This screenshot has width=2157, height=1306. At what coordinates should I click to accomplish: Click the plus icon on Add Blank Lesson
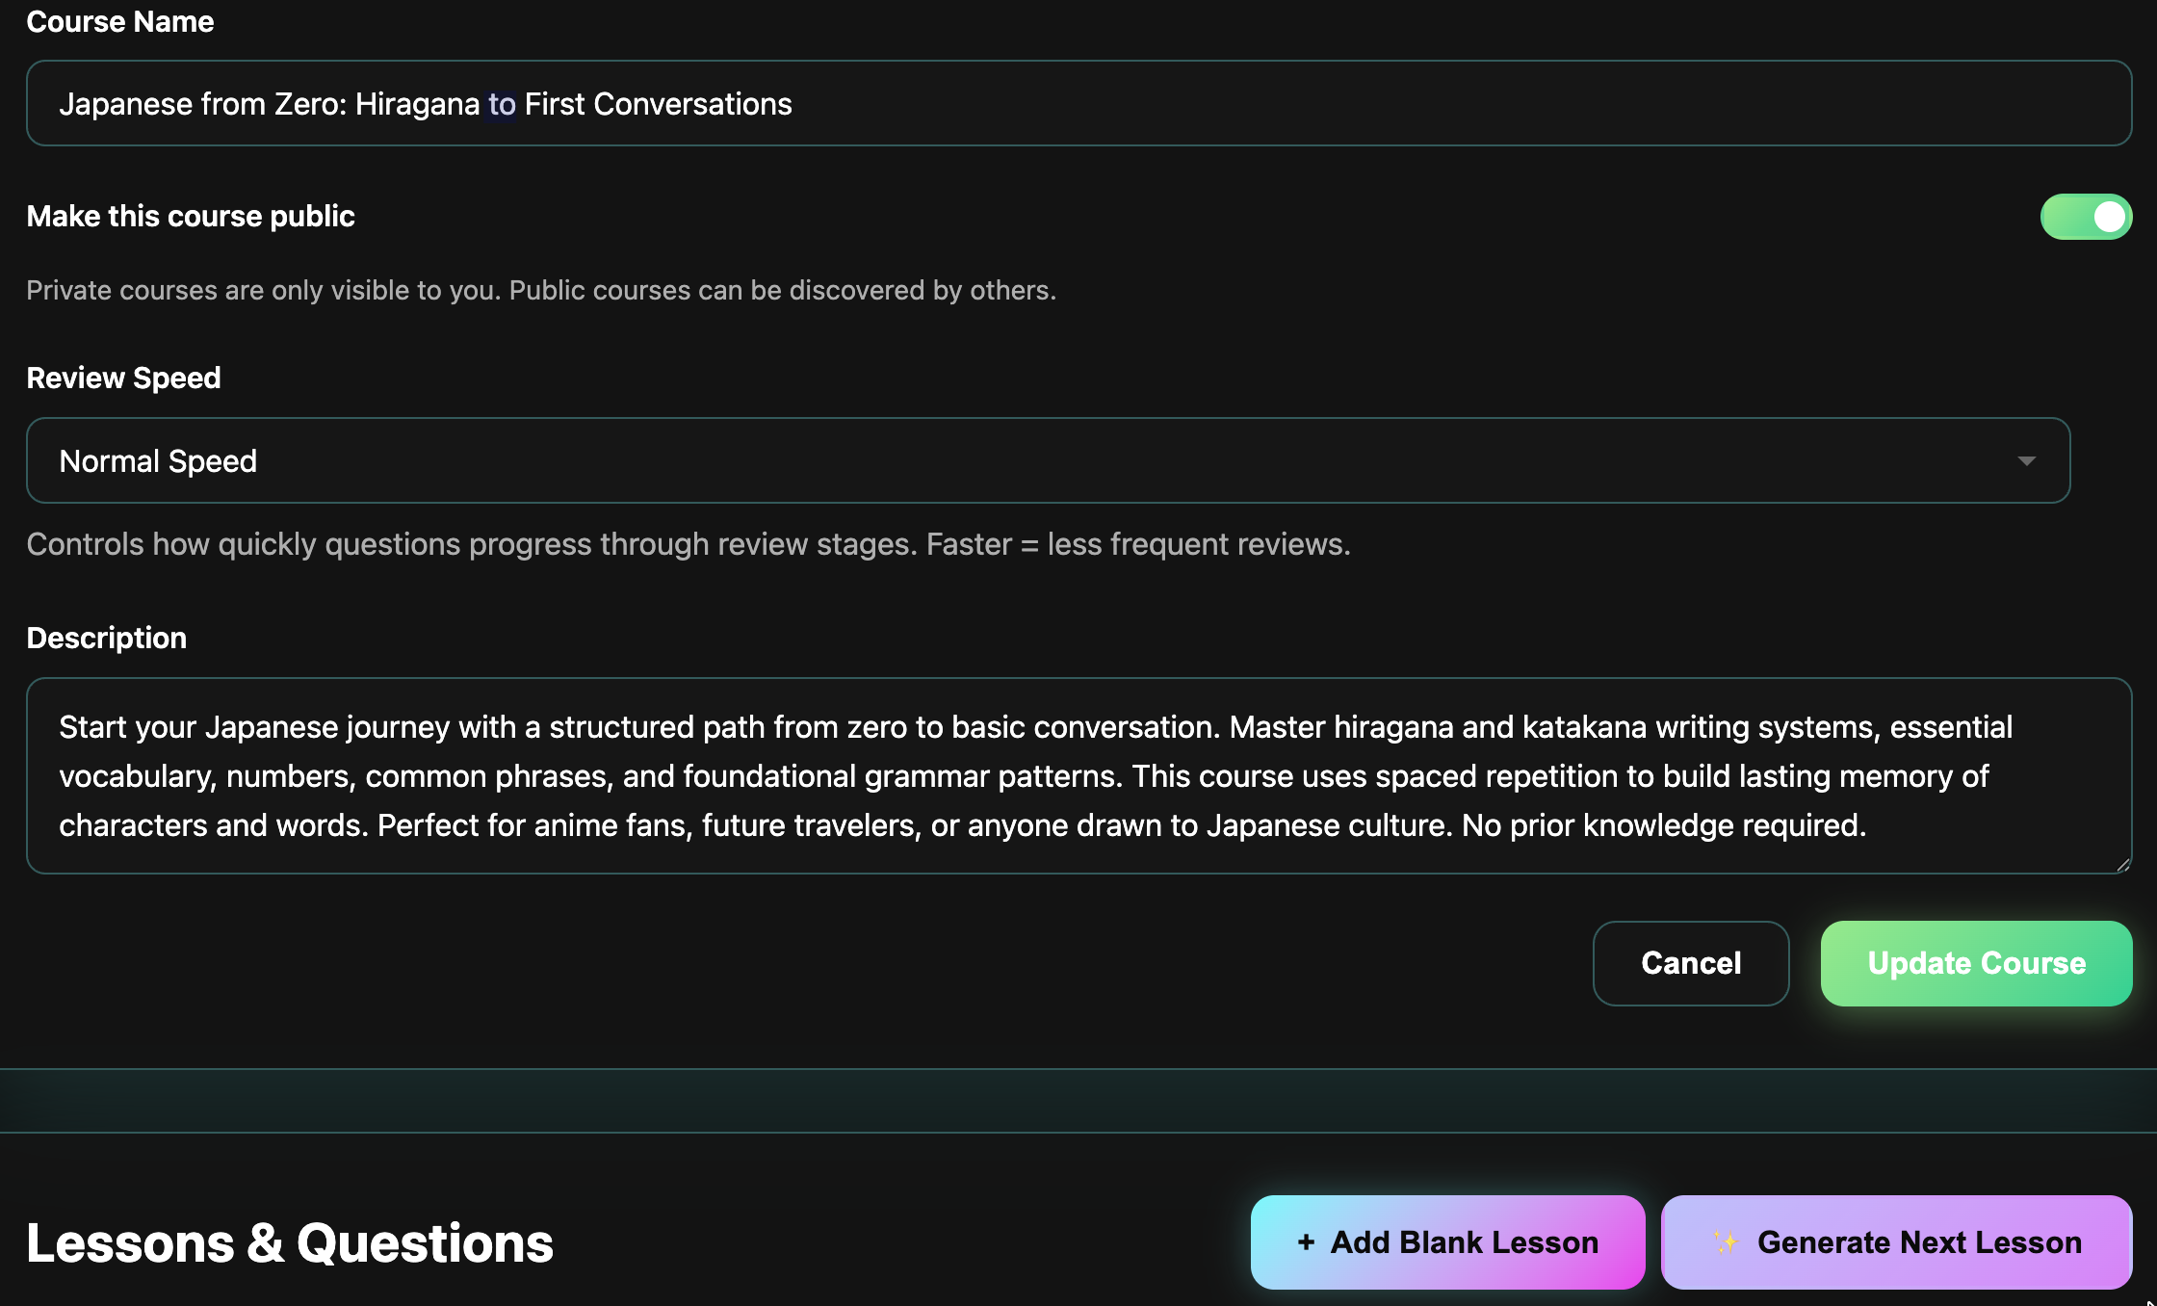click(1307, 1241)
